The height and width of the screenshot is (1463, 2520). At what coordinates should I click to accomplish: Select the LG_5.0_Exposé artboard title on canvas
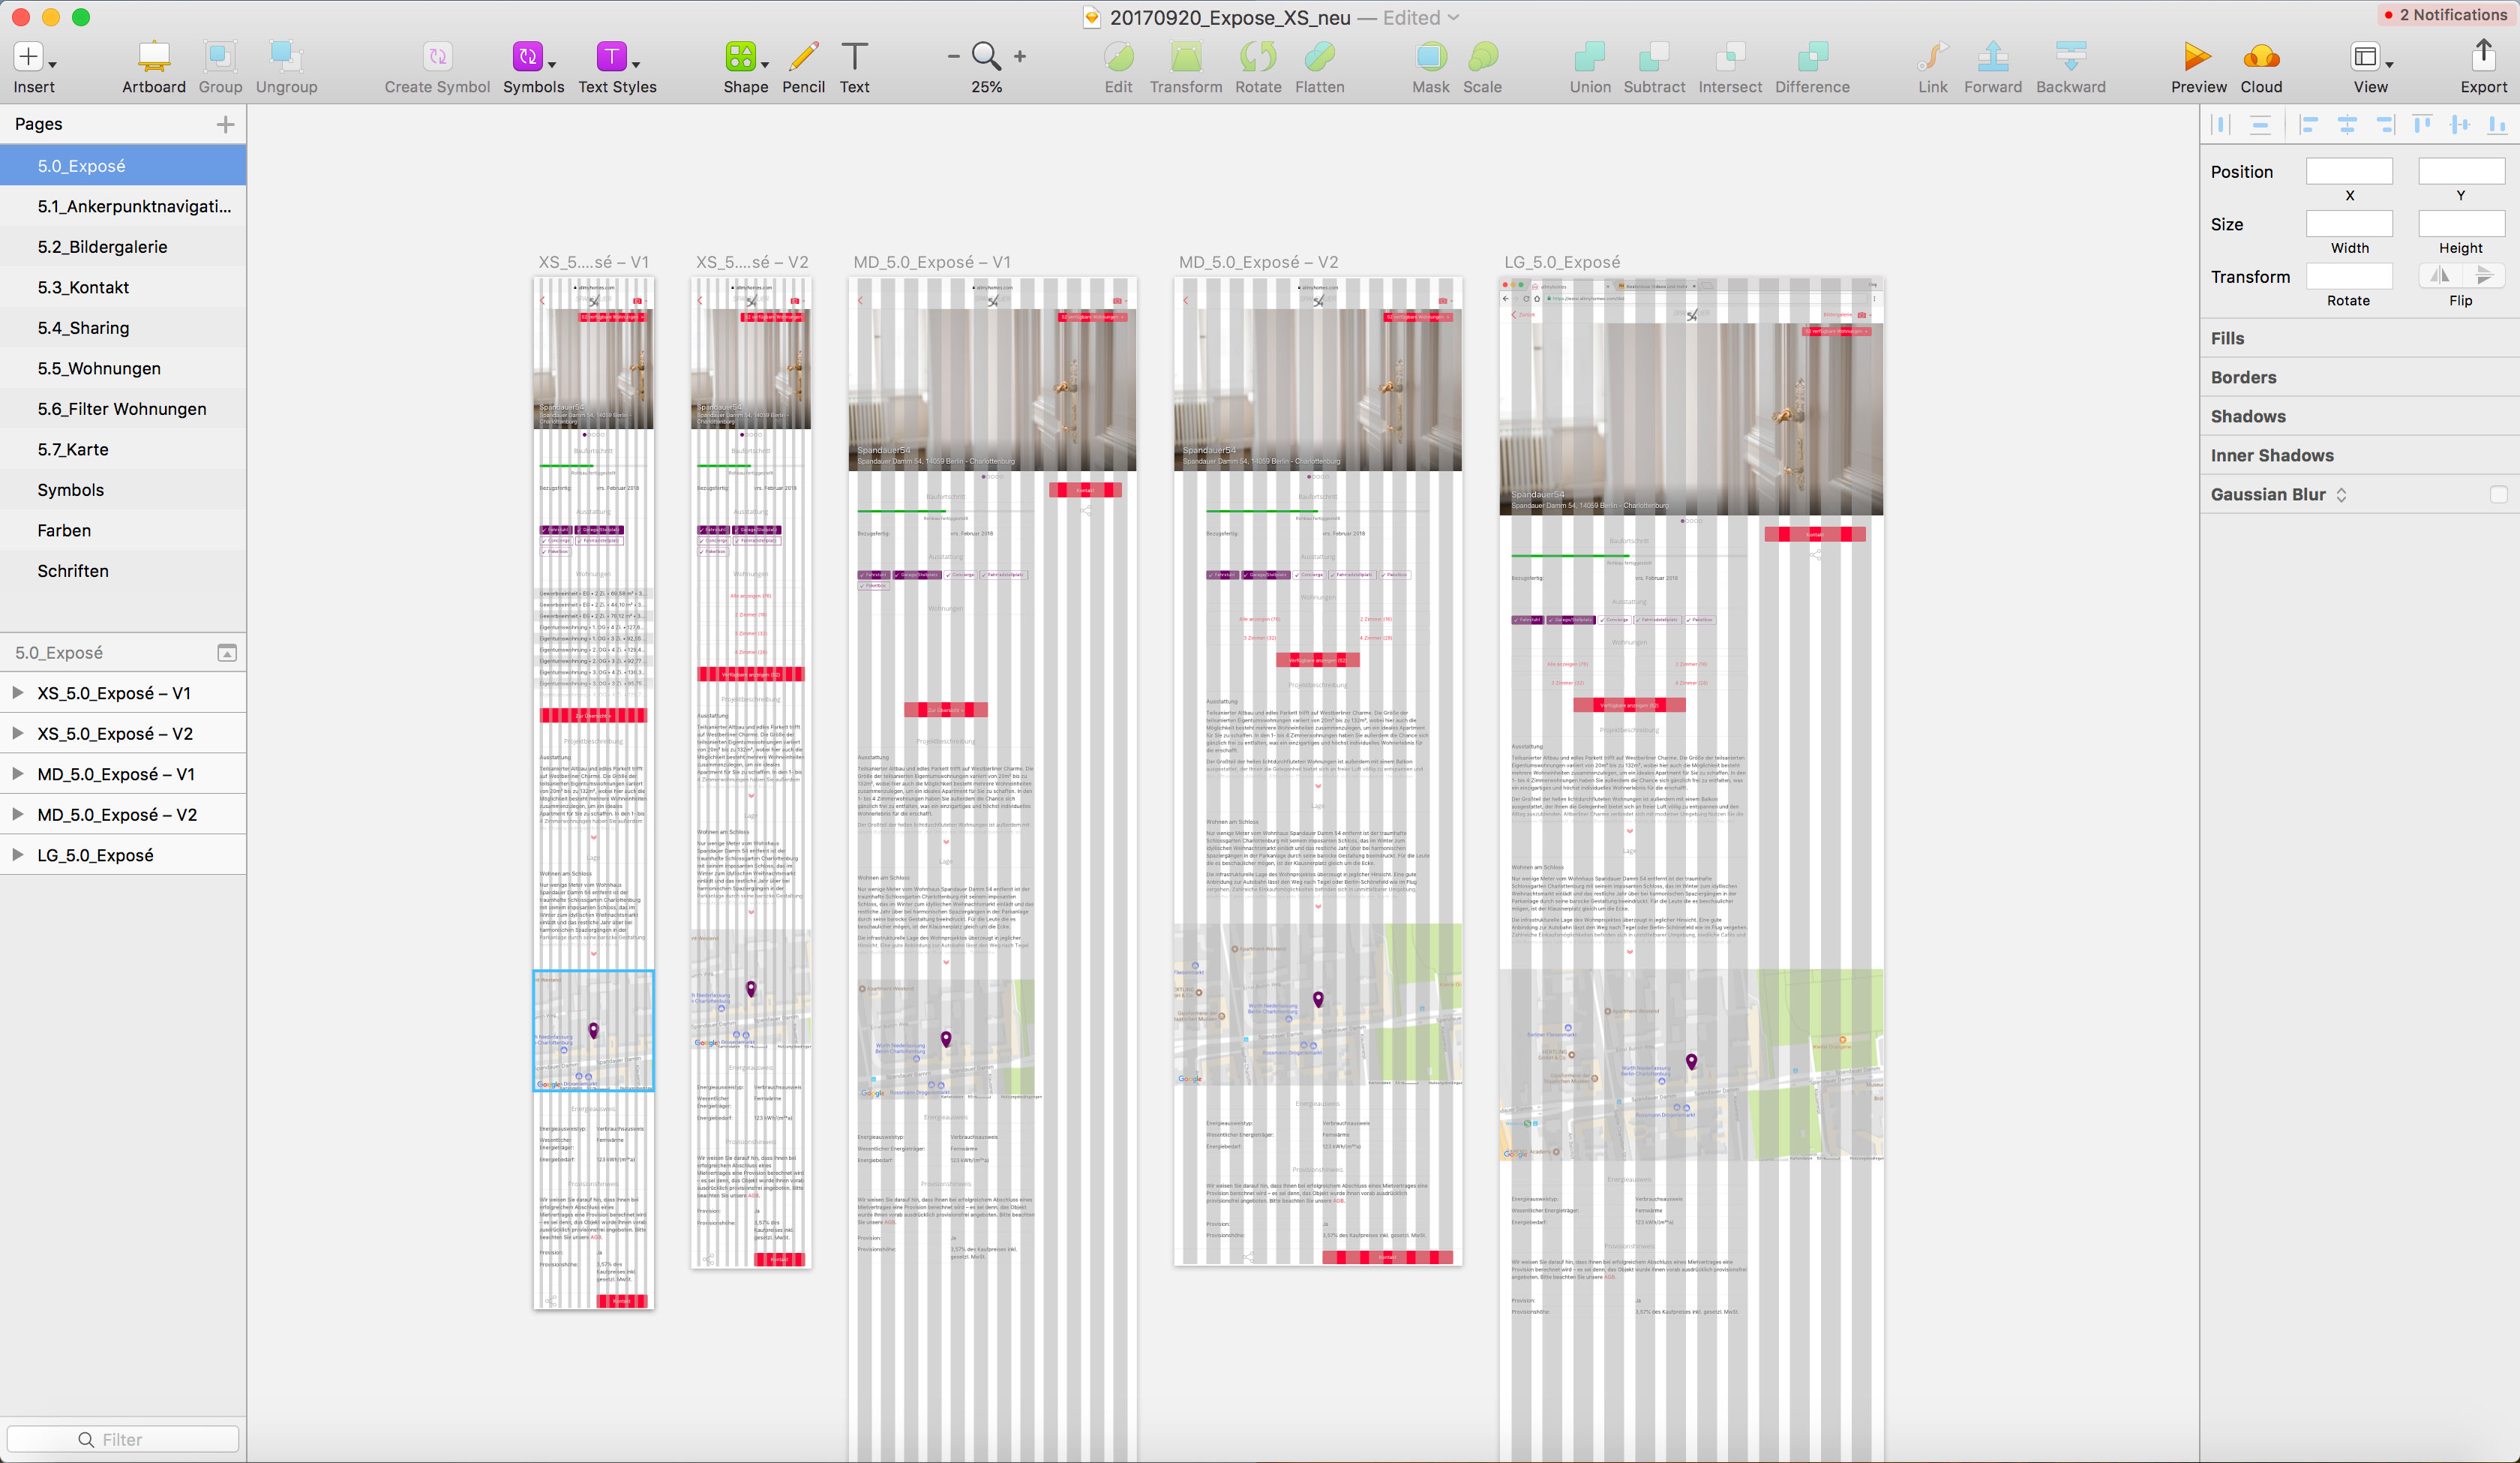(1562, 262)
